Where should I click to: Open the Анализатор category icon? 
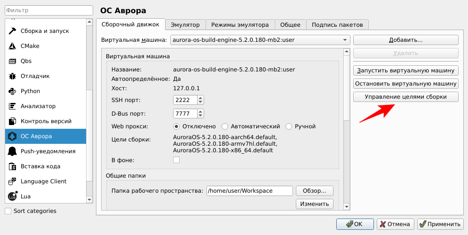tap(13, 106)
